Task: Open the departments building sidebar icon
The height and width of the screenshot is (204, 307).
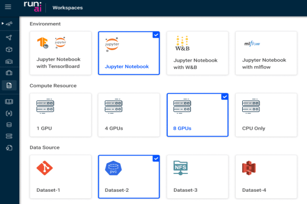Action: (x=9, y=62)
